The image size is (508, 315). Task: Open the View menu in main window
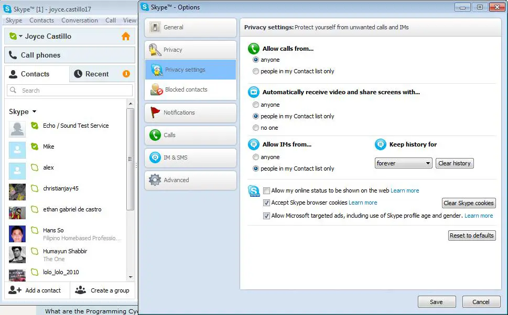pyautogui.click(x=129, y=20)
